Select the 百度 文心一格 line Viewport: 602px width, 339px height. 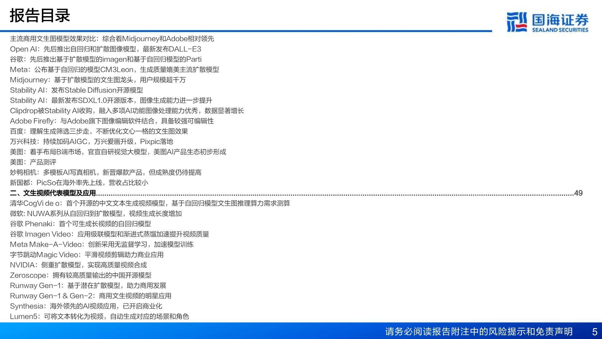pyautogui.click(x=99, y=131)
